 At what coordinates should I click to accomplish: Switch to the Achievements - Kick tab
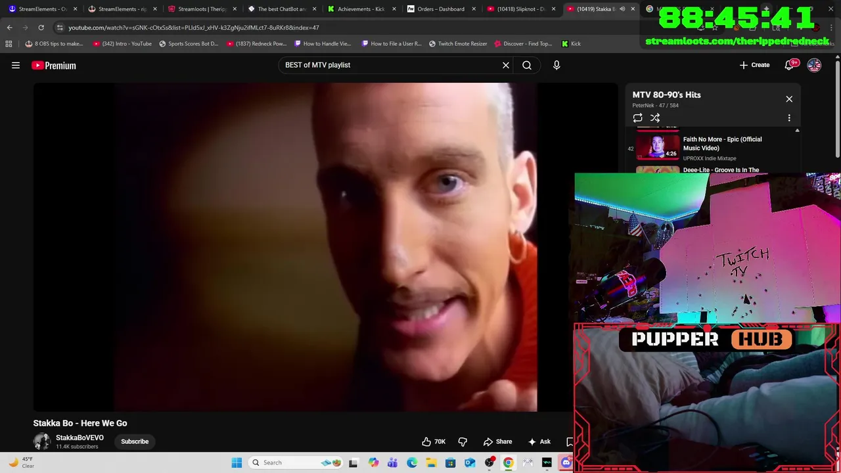[361, 9]
